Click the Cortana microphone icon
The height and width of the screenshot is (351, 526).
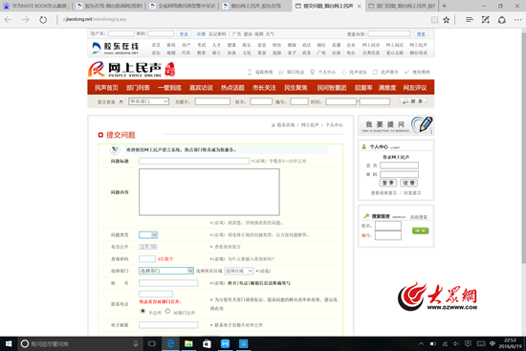pos(136,343)
